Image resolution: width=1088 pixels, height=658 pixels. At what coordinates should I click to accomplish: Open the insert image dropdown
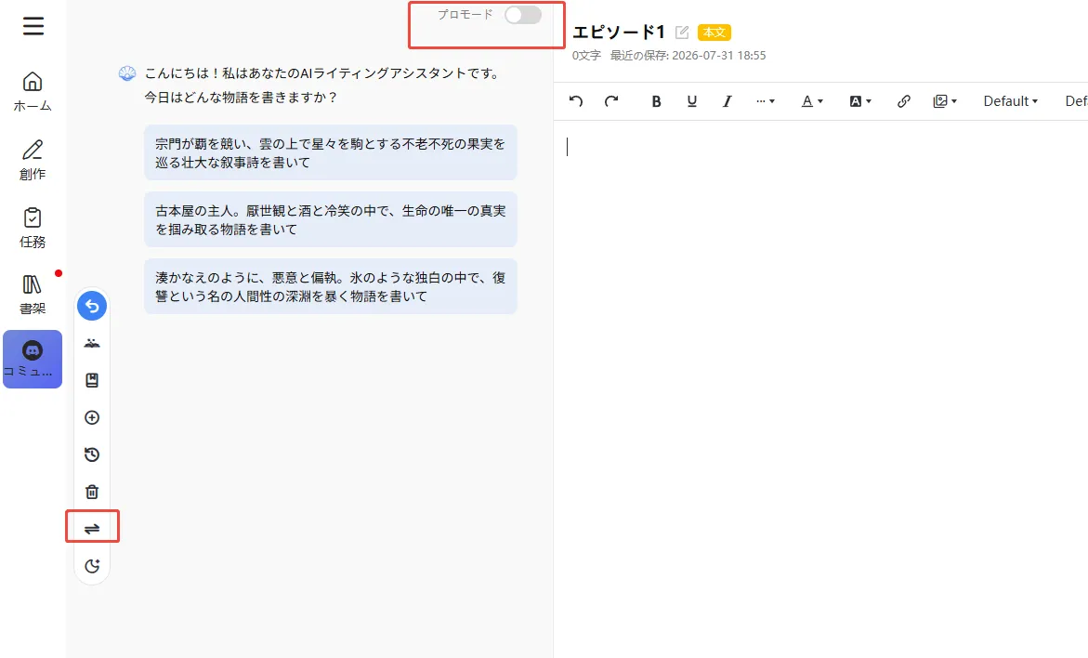[945, 101]
